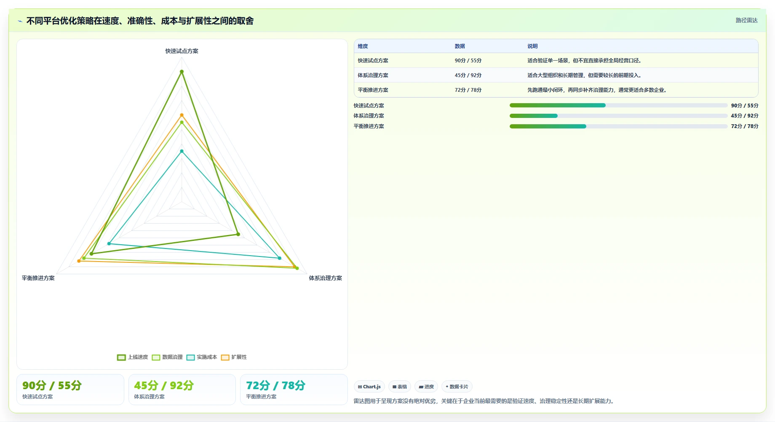Select the 表格 tag chip
The width and height of the screenshot is (775, 422).
pyautogui.click(x=400, y=387)
